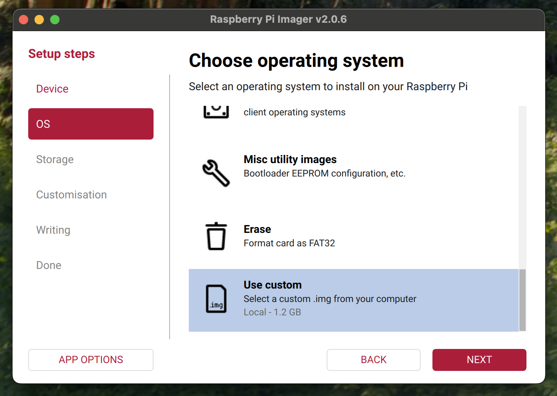Image resolution: width=557 pixels, height=396 pixels.
Task: Click the partially visible client operating systems icon
Action: tap(216, 112)
